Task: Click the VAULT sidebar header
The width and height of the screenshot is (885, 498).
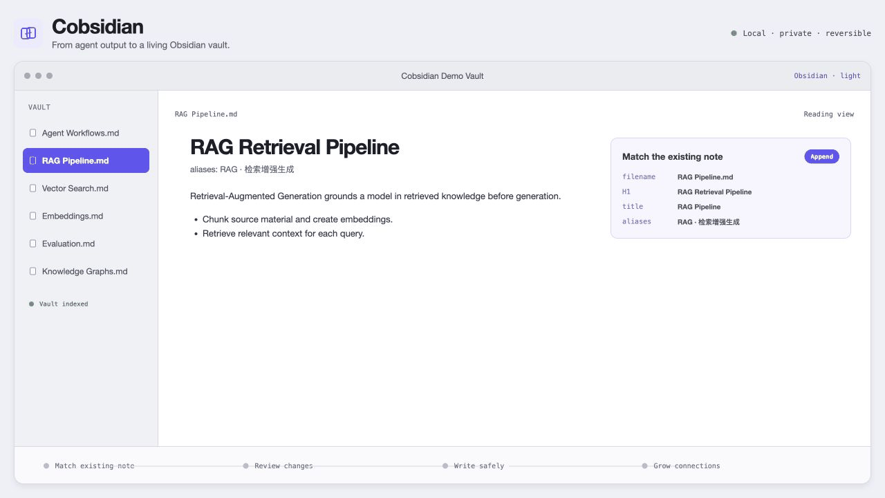Action: (39, 107)
